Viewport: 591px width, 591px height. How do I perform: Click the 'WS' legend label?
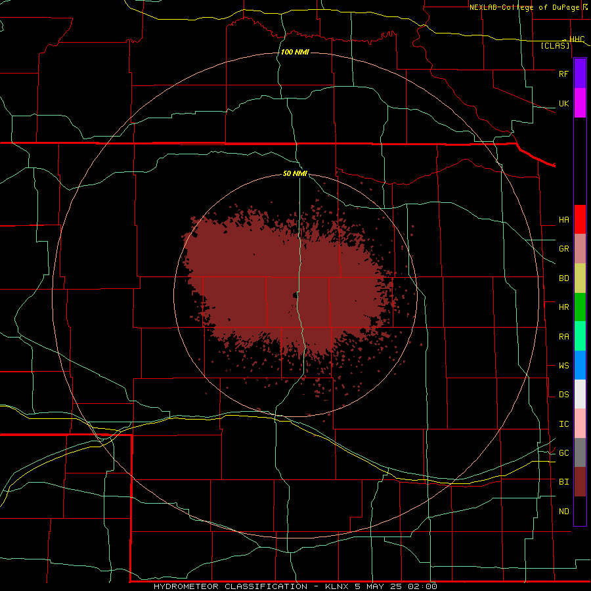(563, 366)
